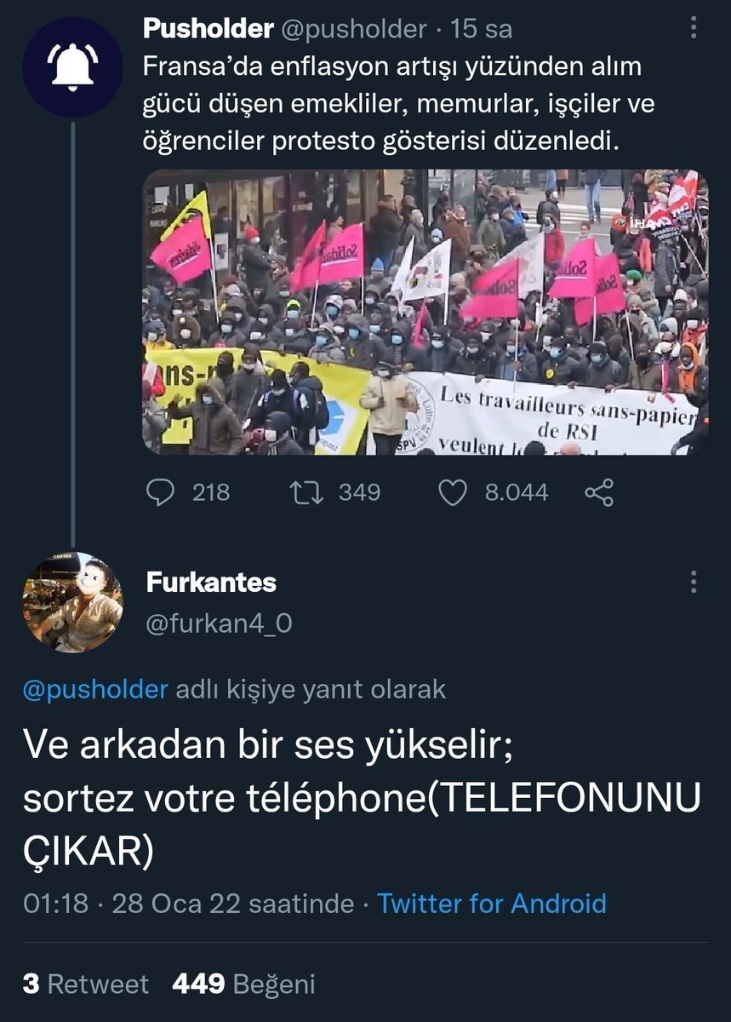Open the Pusholder bell avatar profile
This screenshot has width=731, height=1022.
tap(72, 68)
